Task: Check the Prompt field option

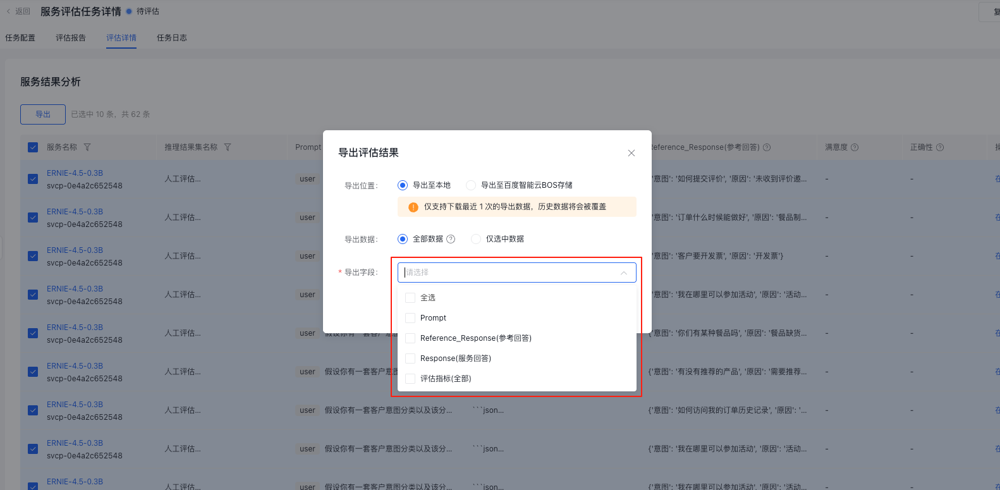Action: coord(410,318)
